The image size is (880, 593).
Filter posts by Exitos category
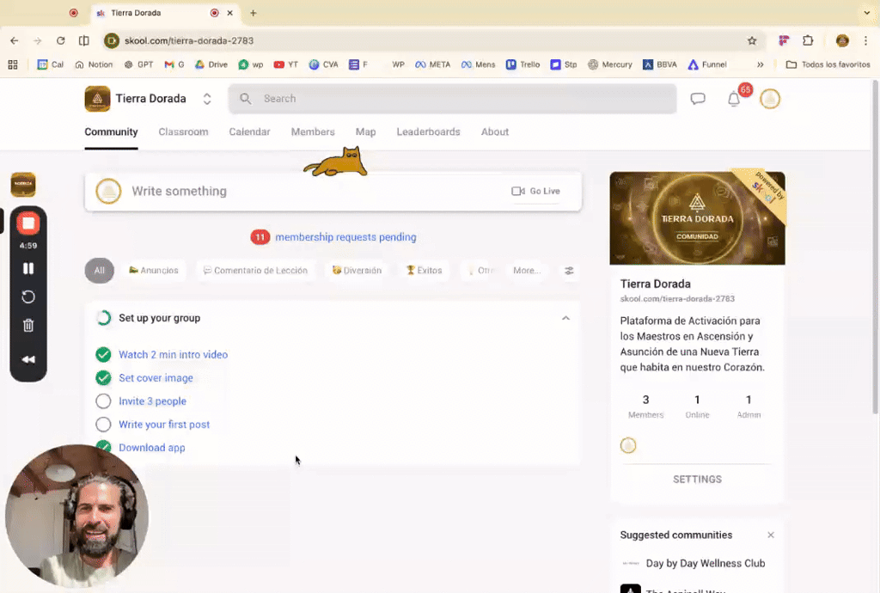[x=425, y=271]
